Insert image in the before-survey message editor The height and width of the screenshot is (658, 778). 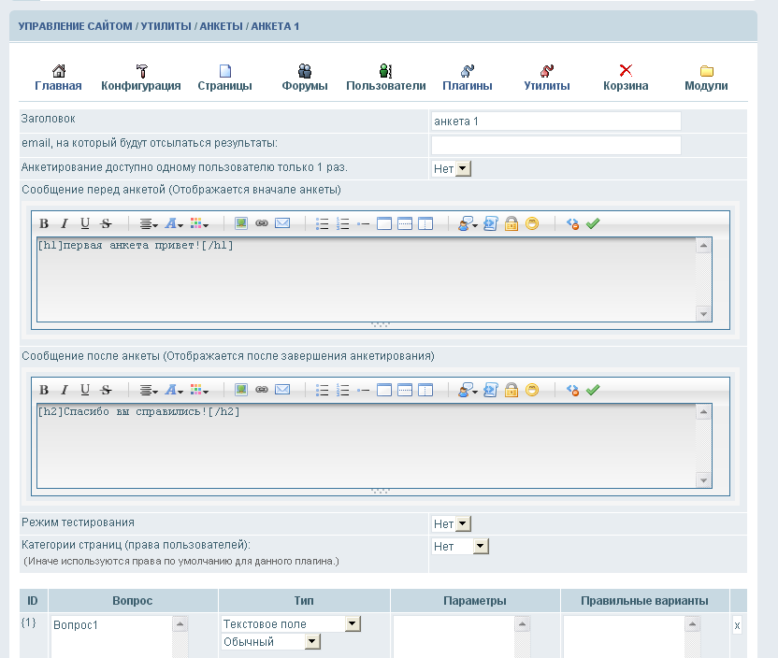241,223
